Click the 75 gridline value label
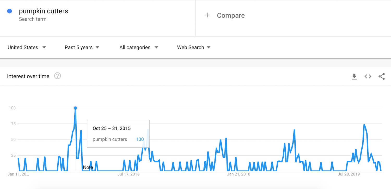This screenshot has height=189, width=391. point(12,124)
